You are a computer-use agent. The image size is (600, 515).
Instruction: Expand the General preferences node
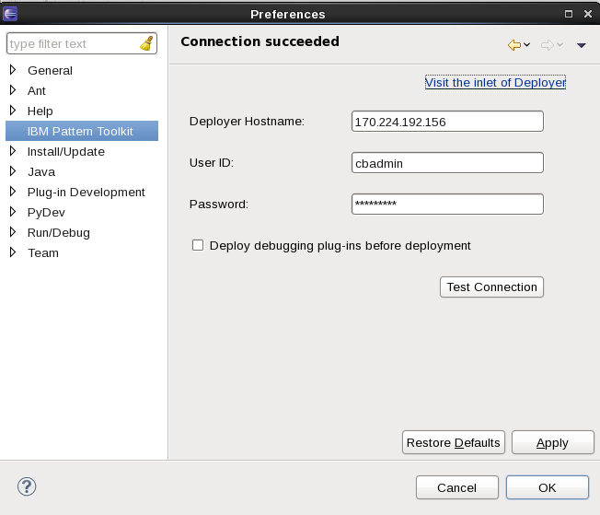tap(13, 70)
